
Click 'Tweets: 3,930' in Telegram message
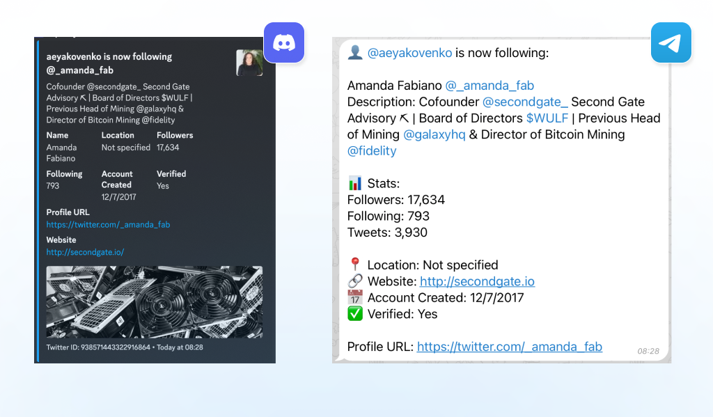click(387, 233)
